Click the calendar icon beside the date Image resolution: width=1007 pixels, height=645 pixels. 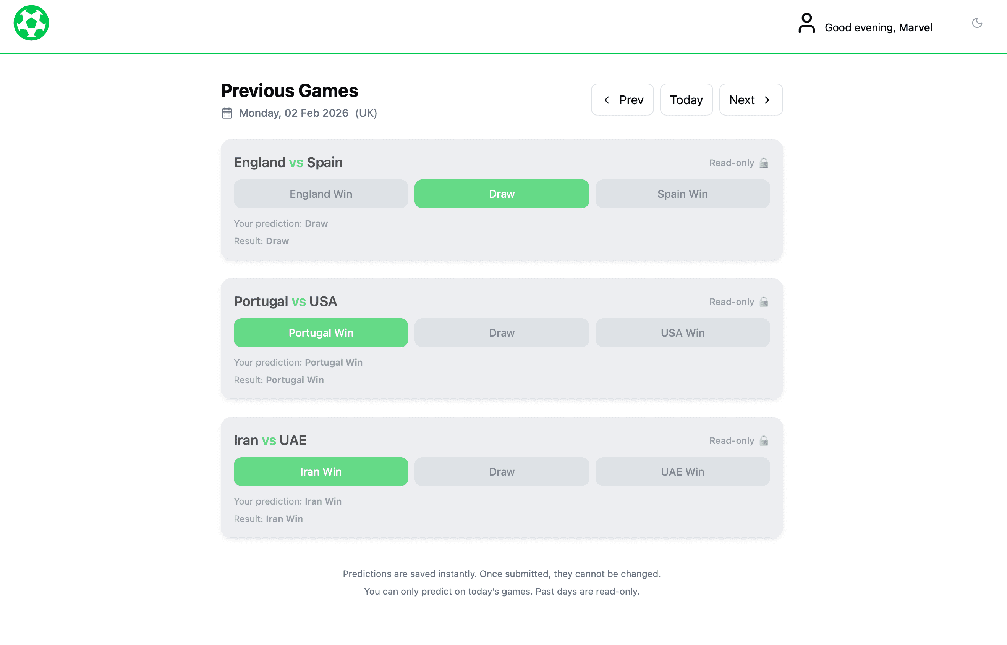227,113
